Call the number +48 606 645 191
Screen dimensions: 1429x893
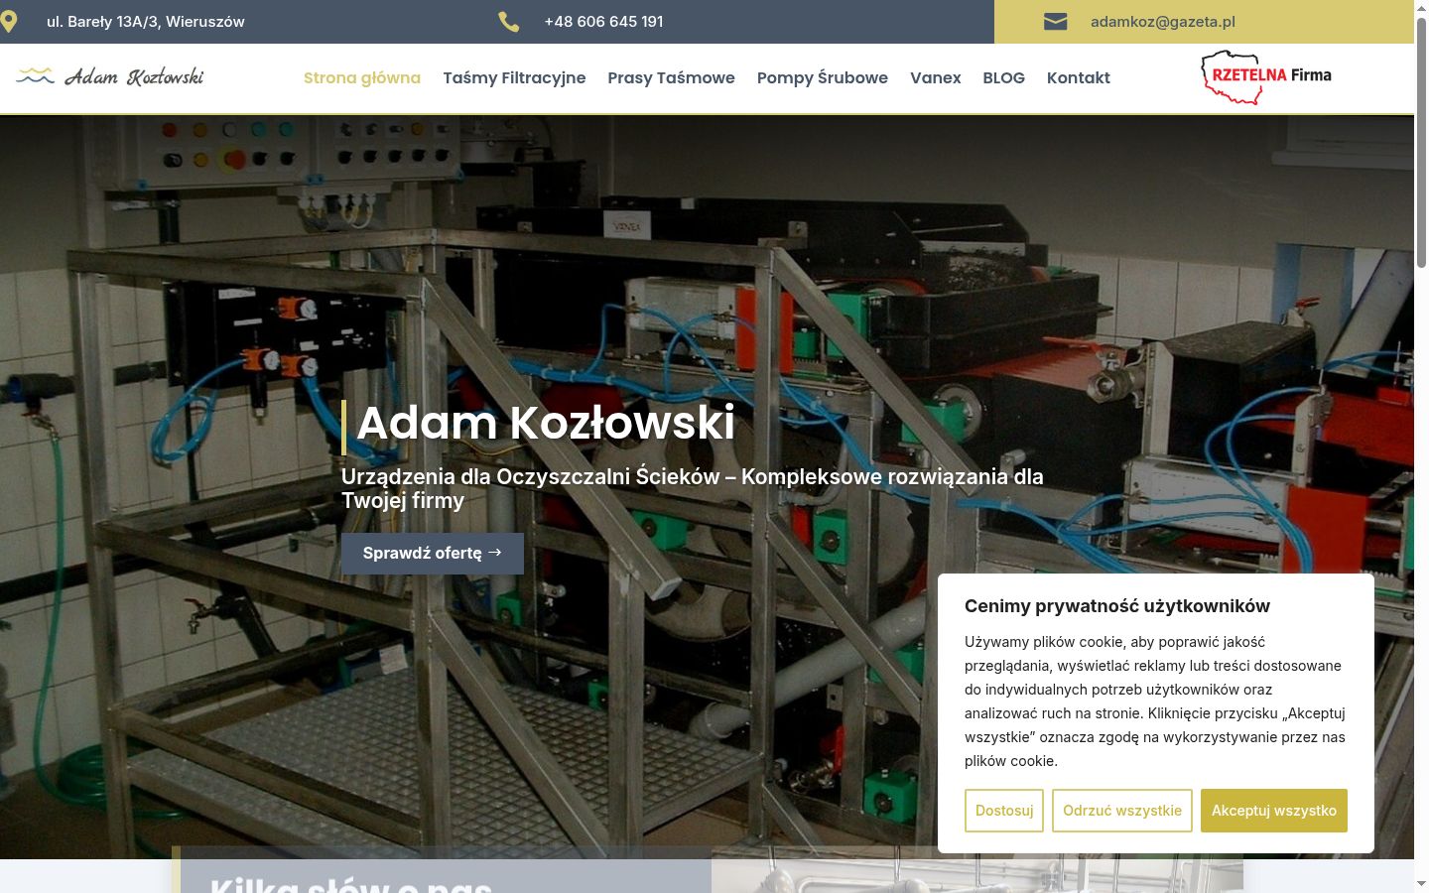click(x=603, y=22)
